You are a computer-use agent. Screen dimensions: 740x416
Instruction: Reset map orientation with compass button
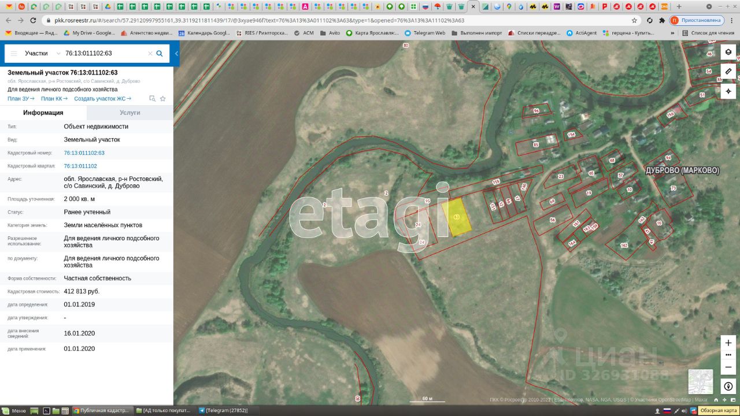point(728,386)
